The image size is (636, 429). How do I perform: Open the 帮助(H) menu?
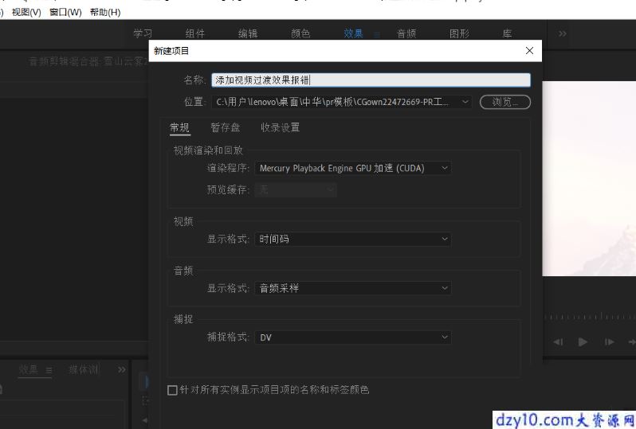[x=105, y=12]
